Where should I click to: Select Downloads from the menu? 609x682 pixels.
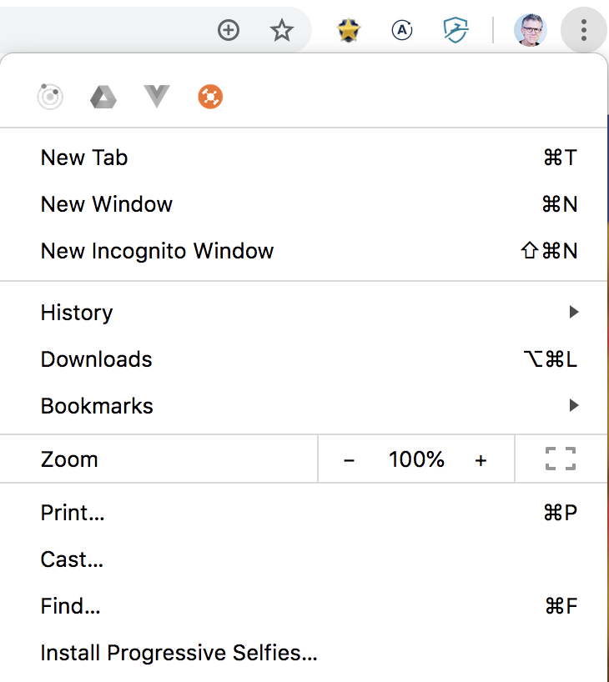pos(96,359)
